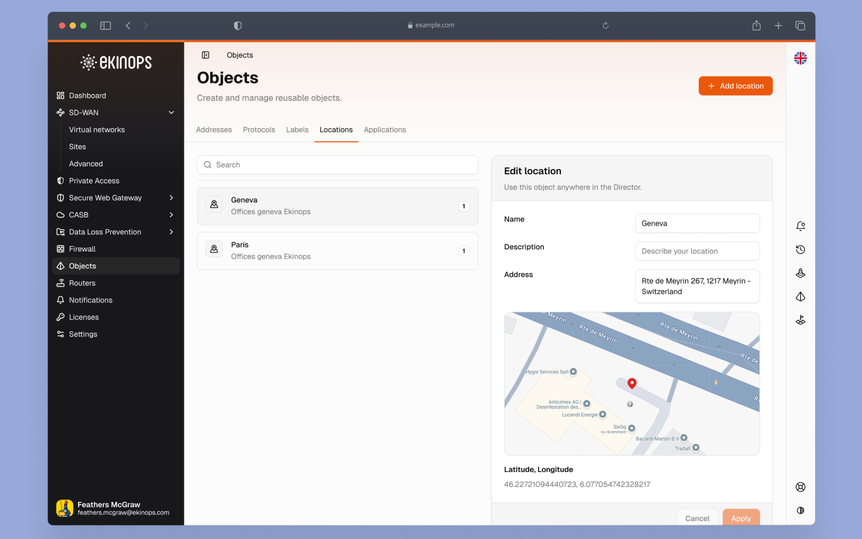Open the Applications tab
This screenshot has height=539, width=862.
385,129
